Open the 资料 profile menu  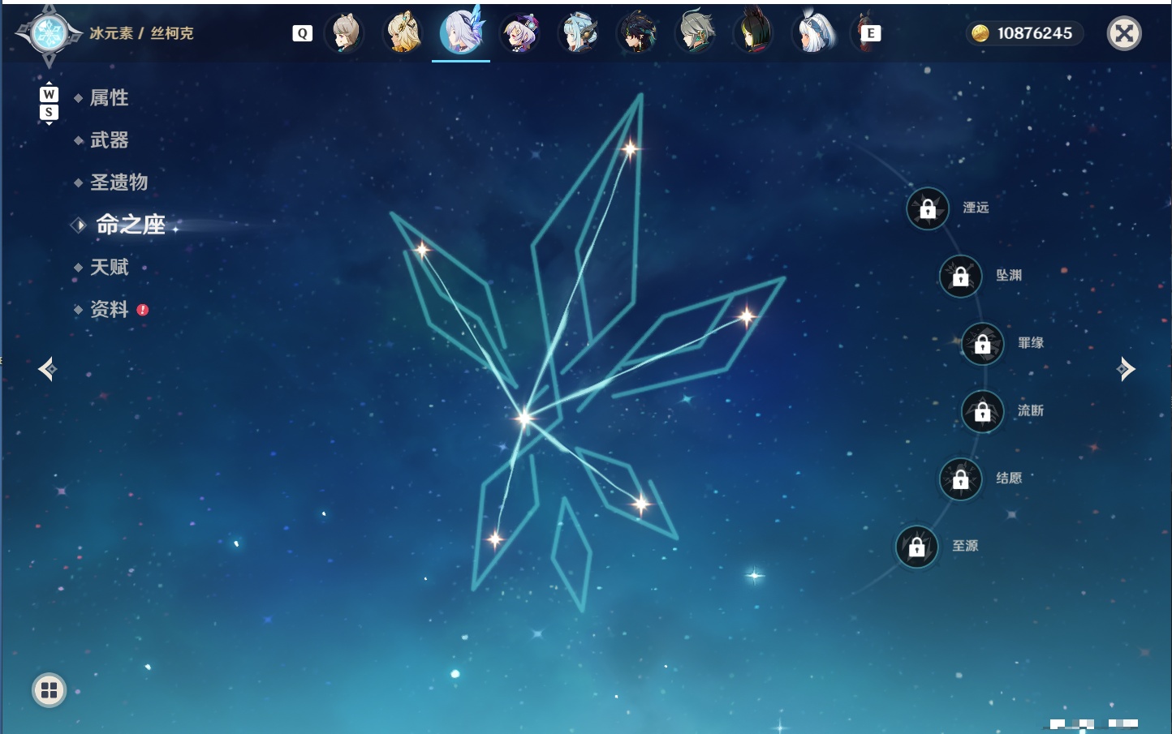coord(109,309)
